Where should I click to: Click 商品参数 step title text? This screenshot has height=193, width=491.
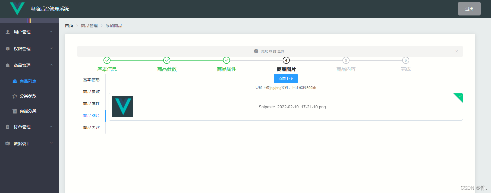167,69
